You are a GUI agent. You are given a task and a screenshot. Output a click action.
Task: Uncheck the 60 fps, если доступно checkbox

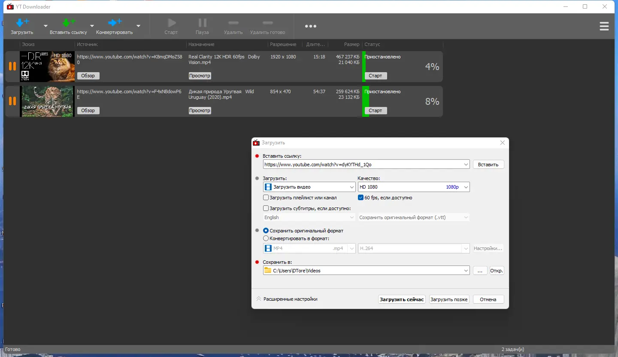(361, 198)
